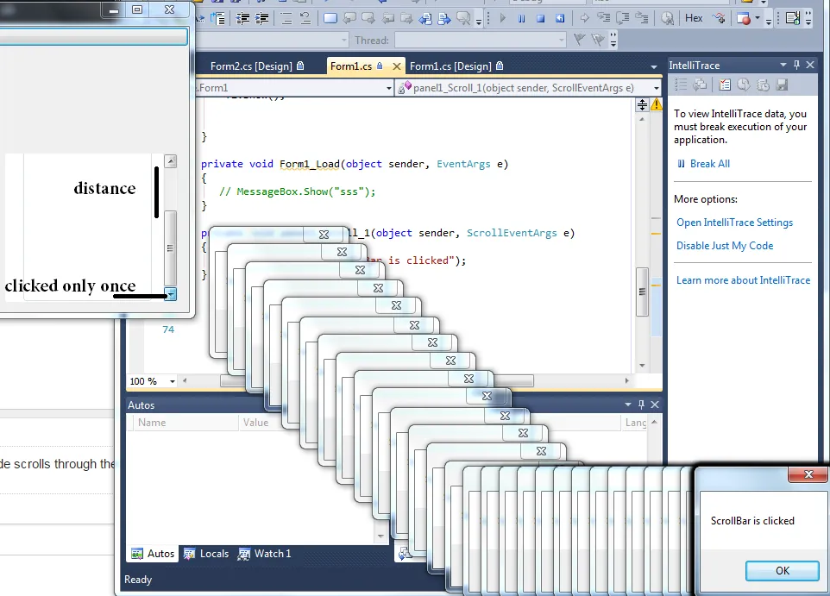Viewport: 830px width, 596px height.
Task: Click the Save icon in IntelliTrace toolbar
Action: (783, 84)
